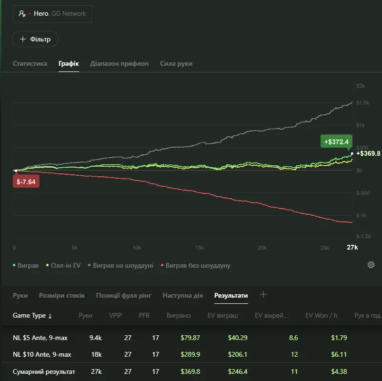Open the chart settings gear icon
The height and width of the screenshot is (381, 382).
point(371,265)
